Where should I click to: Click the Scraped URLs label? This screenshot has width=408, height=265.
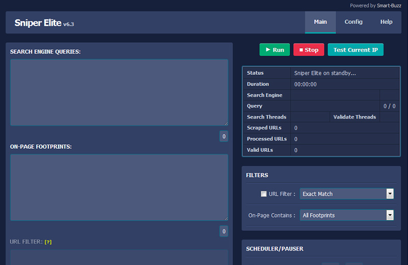pyautogui.click(x=264, y=128)
